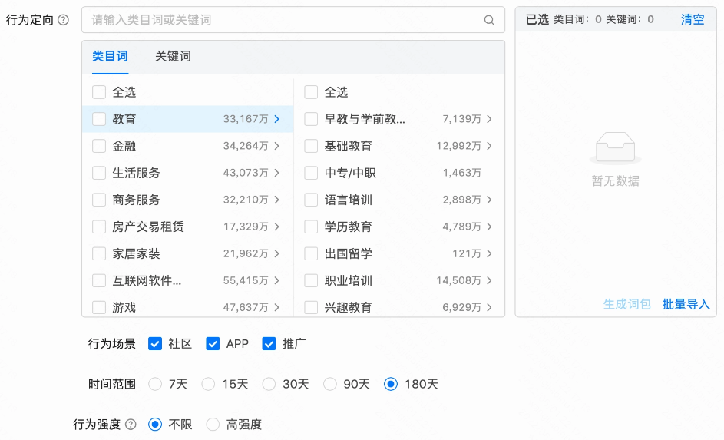Switch to the 类目词 tab
724x440 pixels.
[x=110, y=56]
